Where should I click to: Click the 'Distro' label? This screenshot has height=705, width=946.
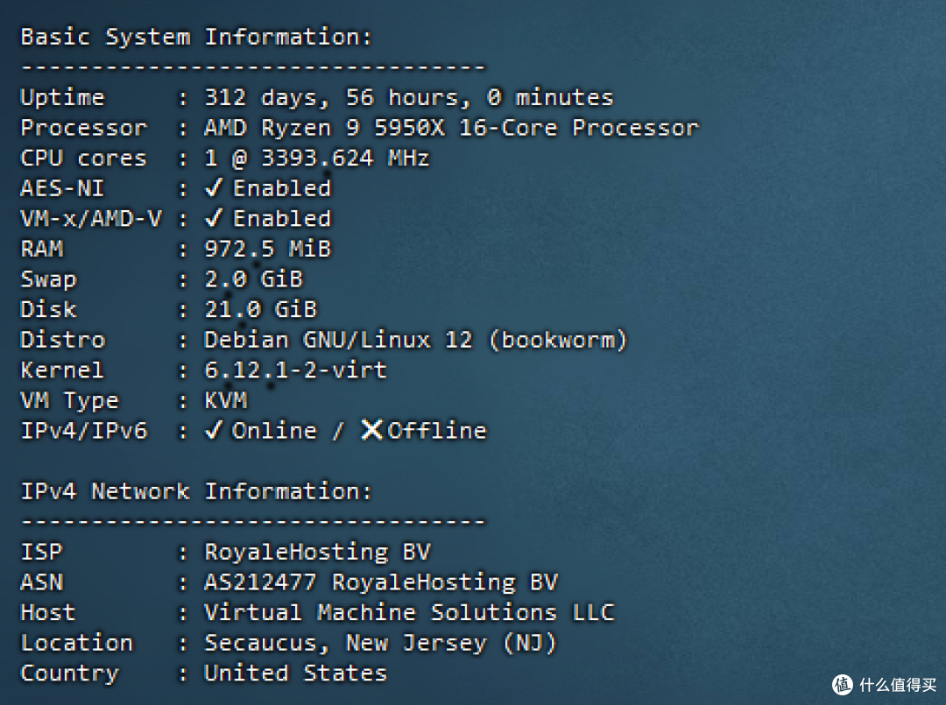63,340
